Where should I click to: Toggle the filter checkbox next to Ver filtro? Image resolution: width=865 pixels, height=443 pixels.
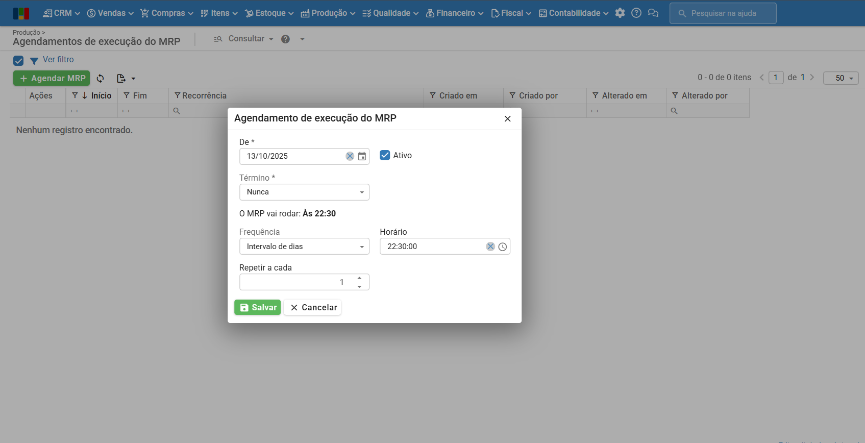coord(18,61)
